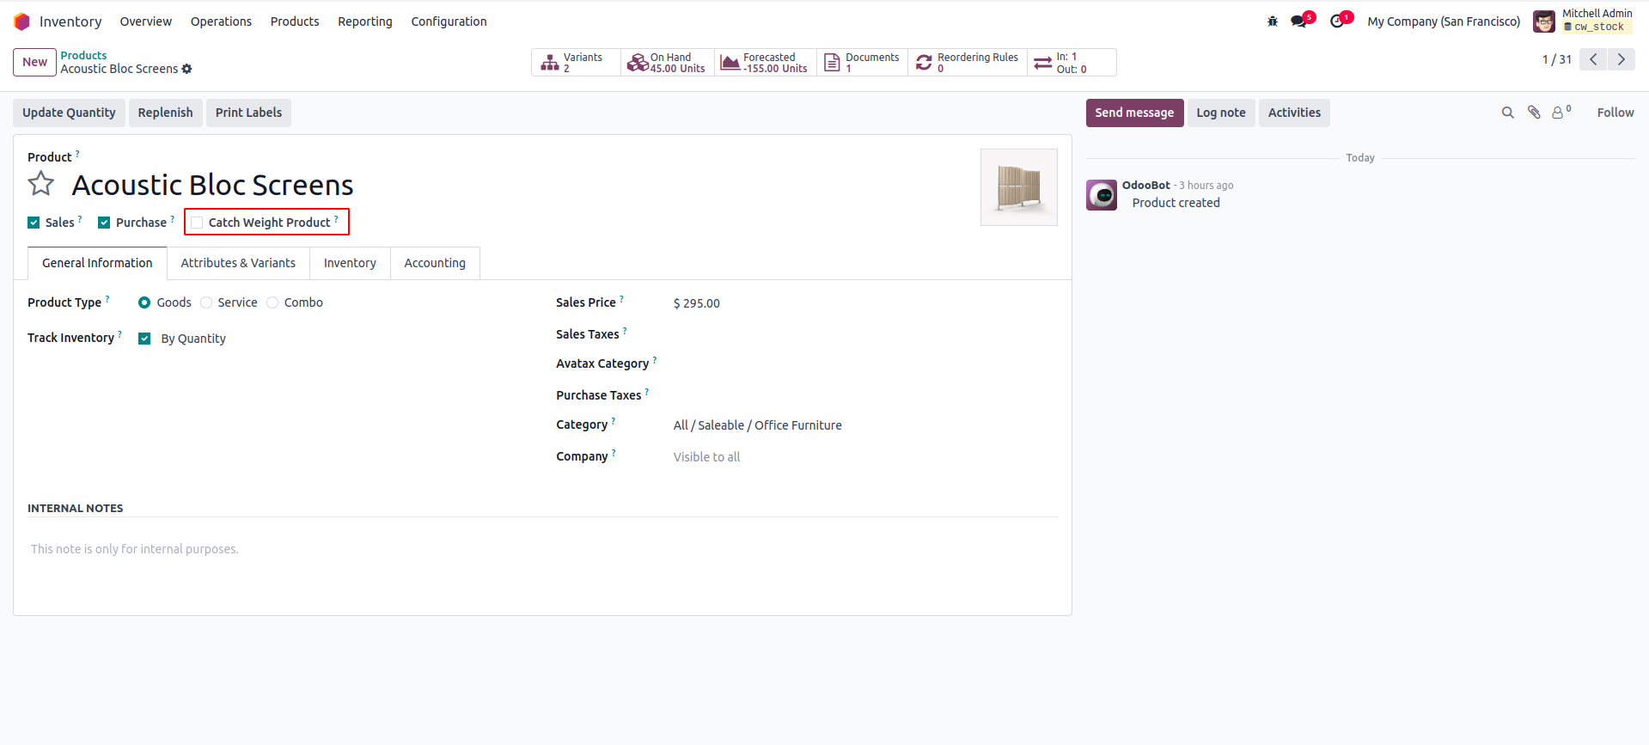This screenshot has height=745, width=1649.
Task: Open the Avatax Category field
Action: click(x=864, y=363)
